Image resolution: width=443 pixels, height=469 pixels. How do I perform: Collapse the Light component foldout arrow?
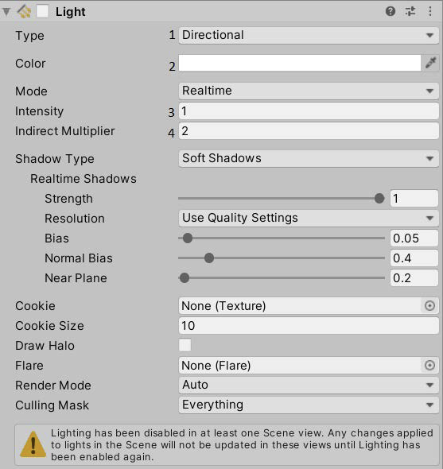click(x=6, y=12)
